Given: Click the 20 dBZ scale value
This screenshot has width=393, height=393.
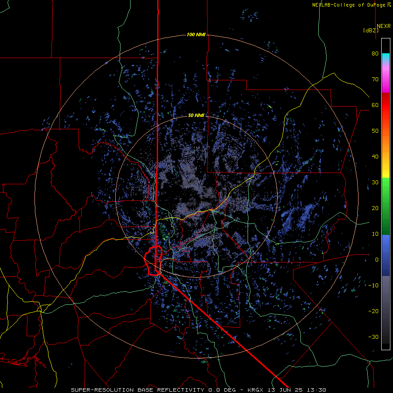Looking at the screenshot, I should [375, 208].
